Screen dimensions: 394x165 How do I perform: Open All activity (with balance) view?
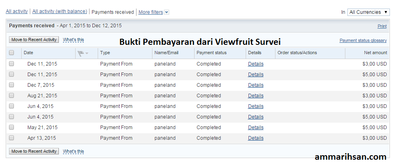60,12
